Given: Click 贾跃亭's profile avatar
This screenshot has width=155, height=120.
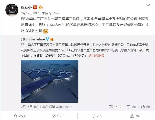Looking at the screenshot, I should point(12,10).
